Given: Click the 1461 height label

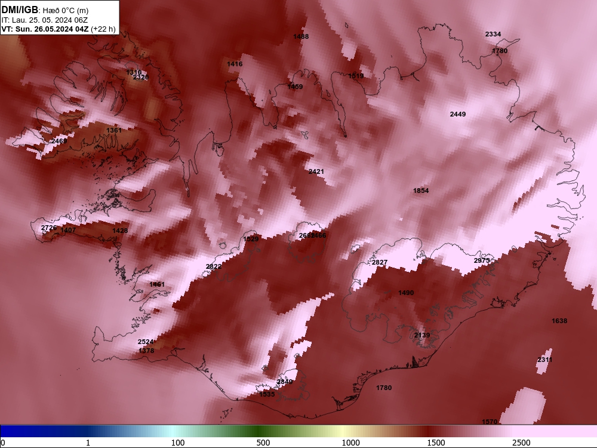Looking at the screenshot, I should [x=157, y=284].
